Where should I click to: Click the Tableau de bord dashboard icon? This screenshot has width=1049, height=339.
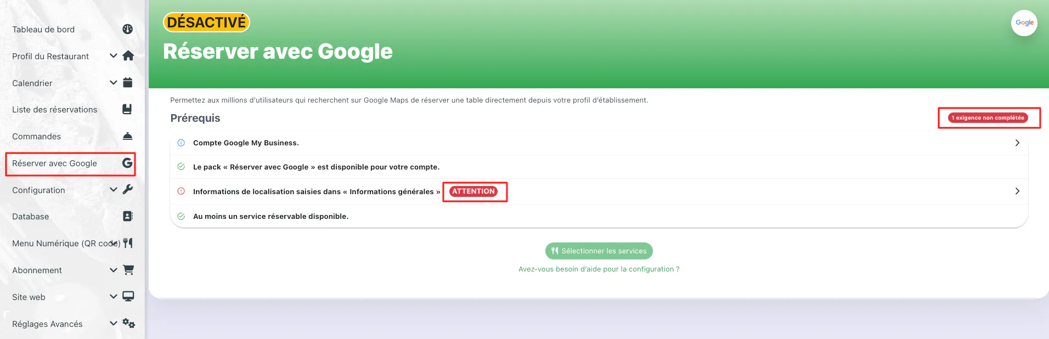point(128,29)
